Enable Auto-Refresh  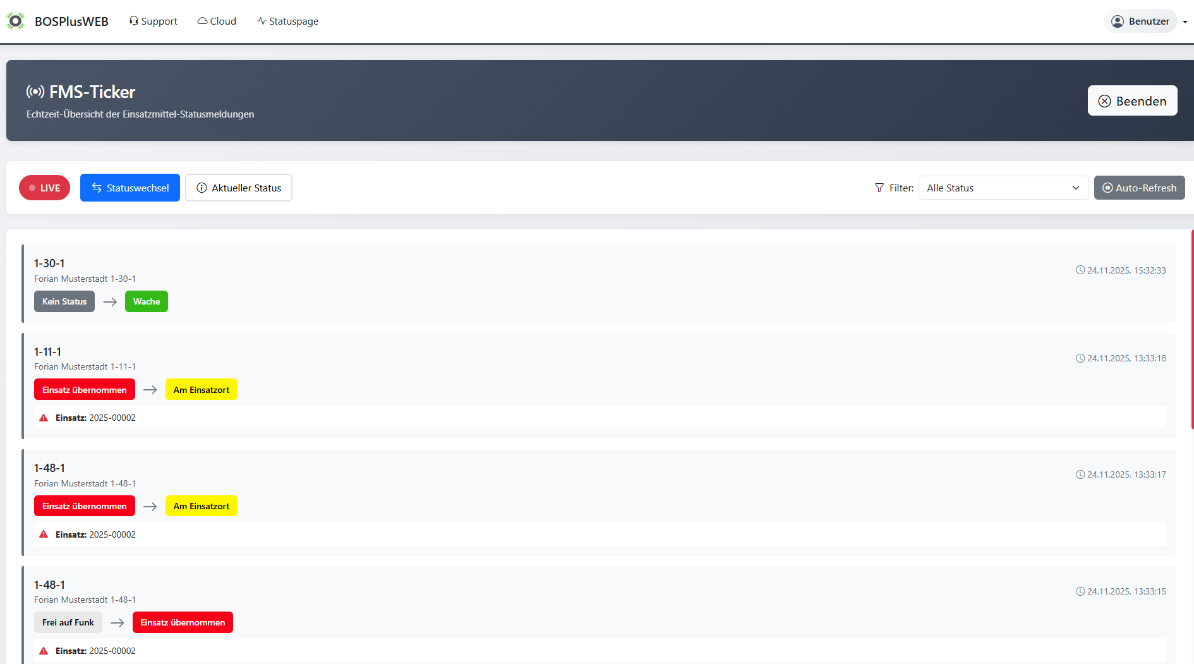click(x=1139, y=188)
